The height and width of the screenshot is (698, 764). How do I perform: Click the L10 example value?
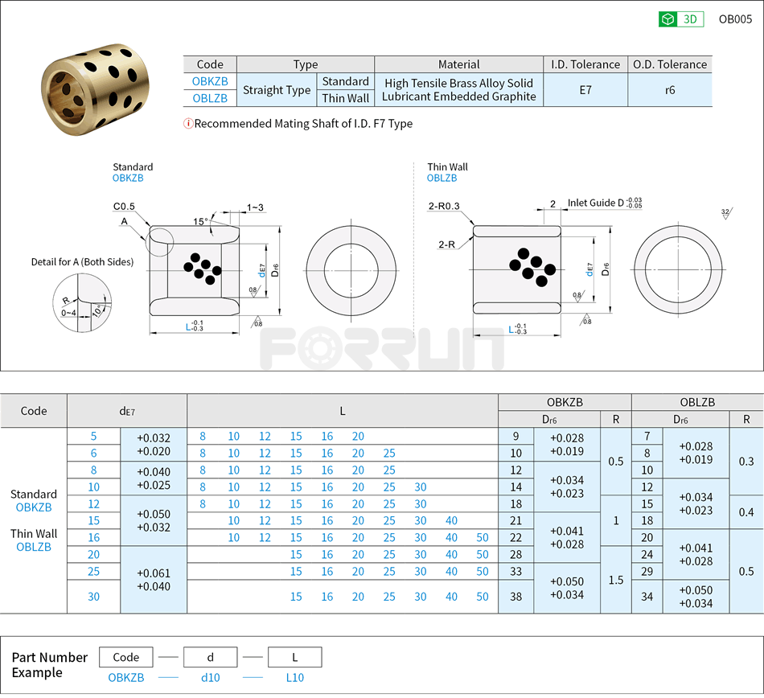(295, 678)
